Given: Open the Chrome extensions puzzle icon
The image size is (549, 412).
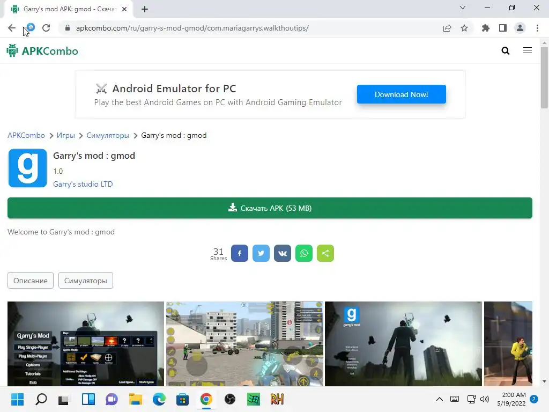Looking at the screenshot, I should point(486,28).
